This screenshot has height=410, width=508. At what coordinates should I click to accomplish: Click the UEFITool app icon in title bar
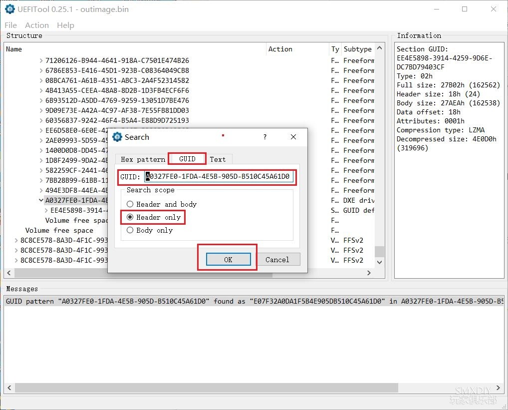click(x=9, y=9)
